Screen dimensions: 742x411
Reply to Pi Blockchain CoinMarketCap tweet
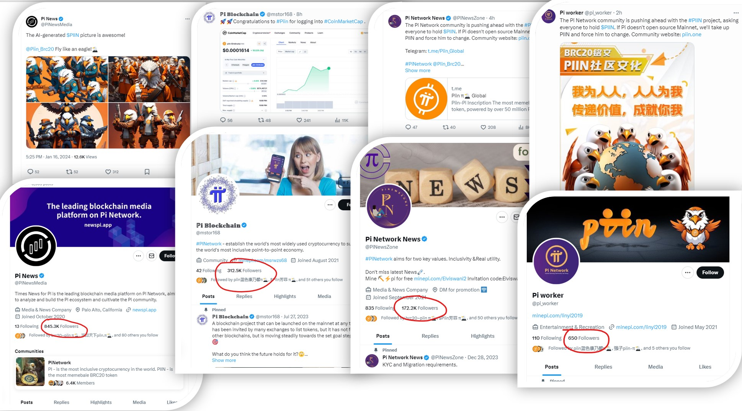coord(223,120)
